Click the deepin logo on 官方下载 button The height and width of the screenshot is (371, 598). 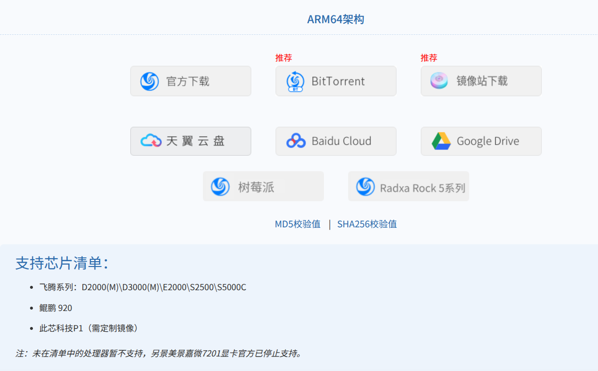(x=150, y=81)
